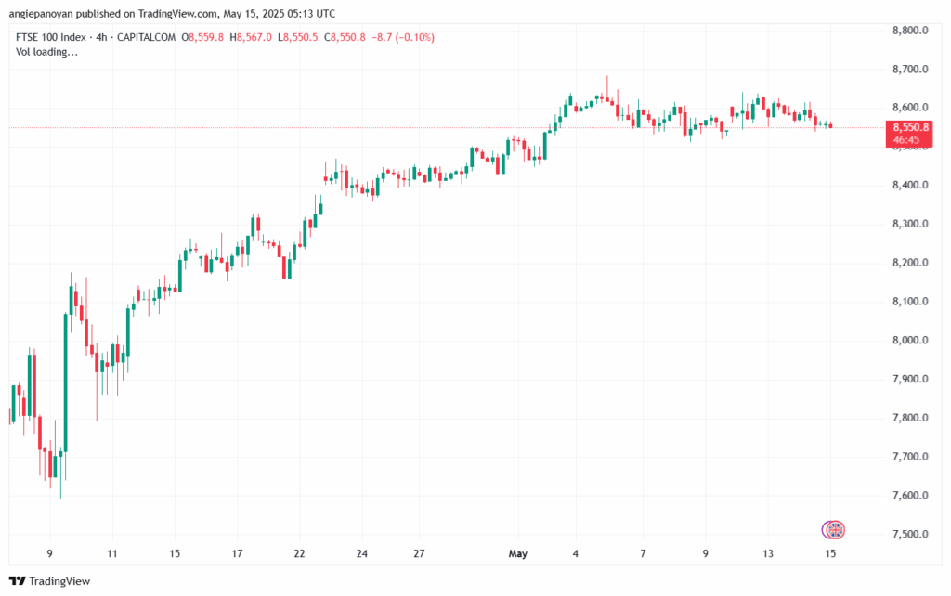Click the '27' date label on the time axis
Image resolution: width=951 pixels, height=596 pixels.
pos(419,553)
